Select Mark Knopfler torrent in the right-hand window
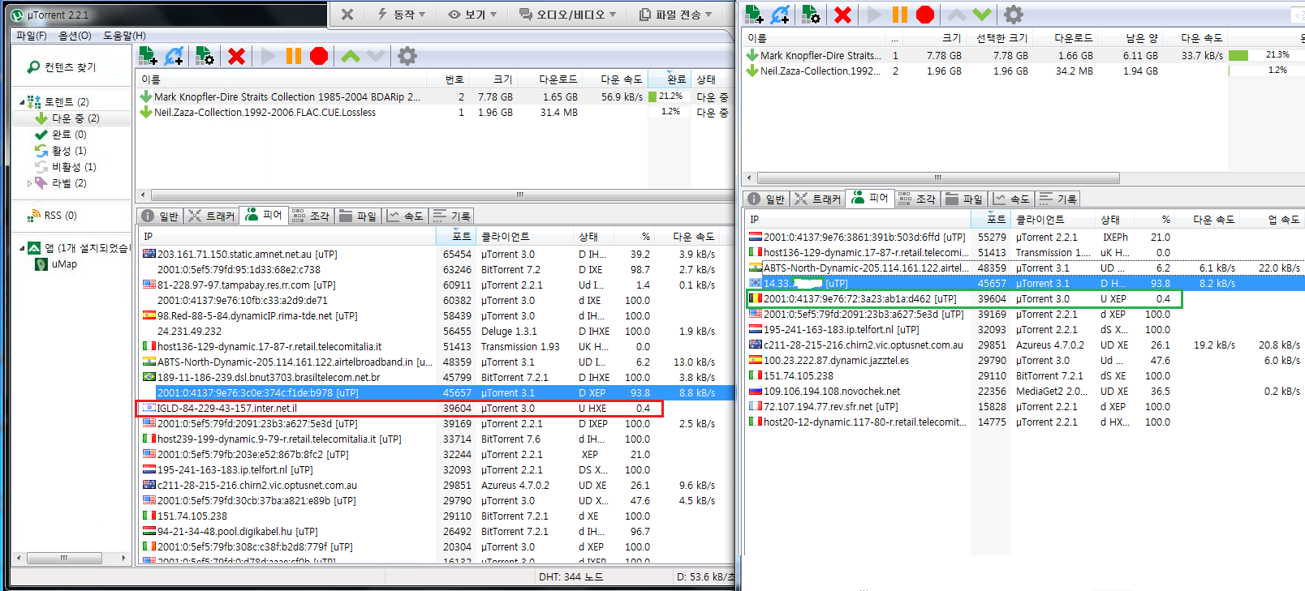This screenshot has height=591, width=1305. [1024, 55]
